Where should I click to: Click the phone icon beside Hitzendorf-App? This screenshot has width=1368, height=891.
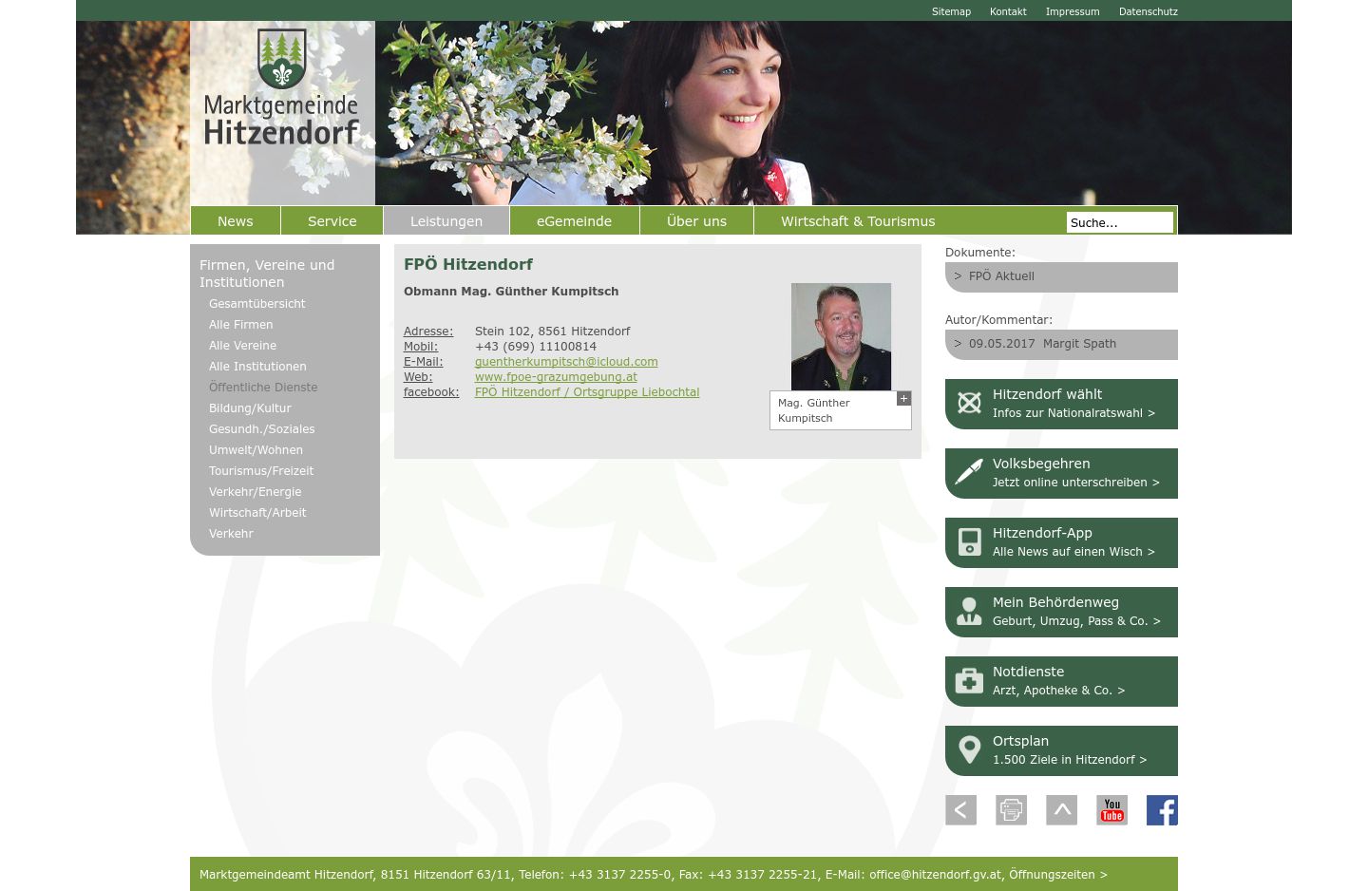pyautogui.click(x=969, y=542)
